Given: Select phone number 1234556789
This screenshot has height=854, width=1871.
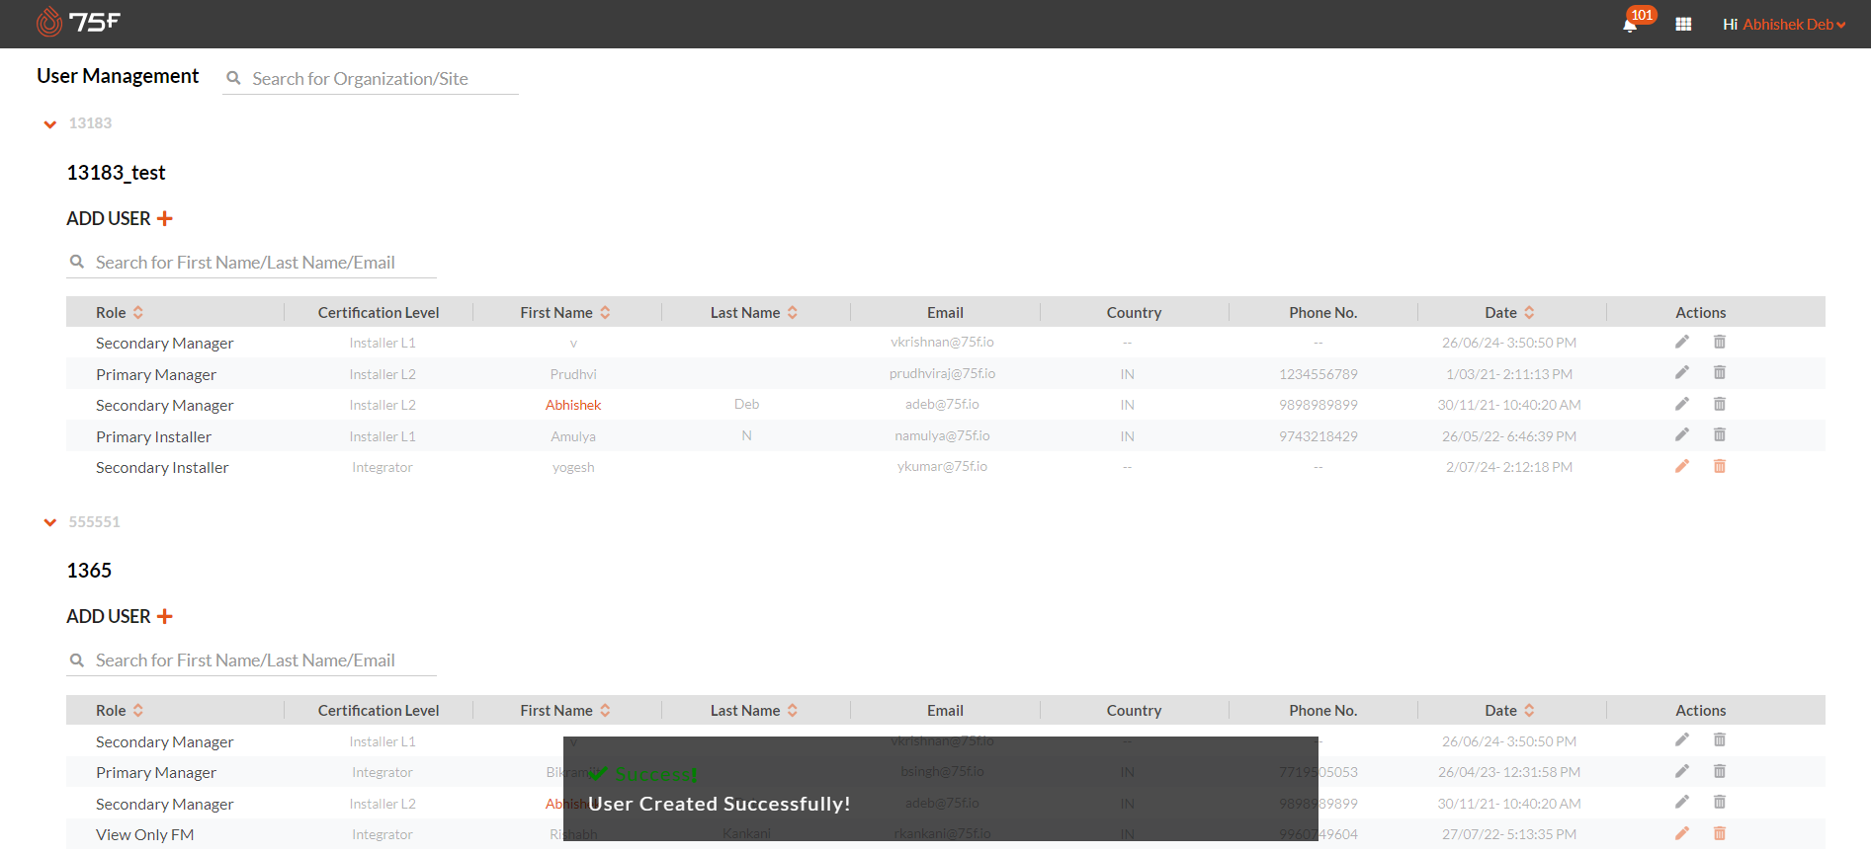Looking at the screenshot, I should pyautogui.click(x=1318, y=374).
